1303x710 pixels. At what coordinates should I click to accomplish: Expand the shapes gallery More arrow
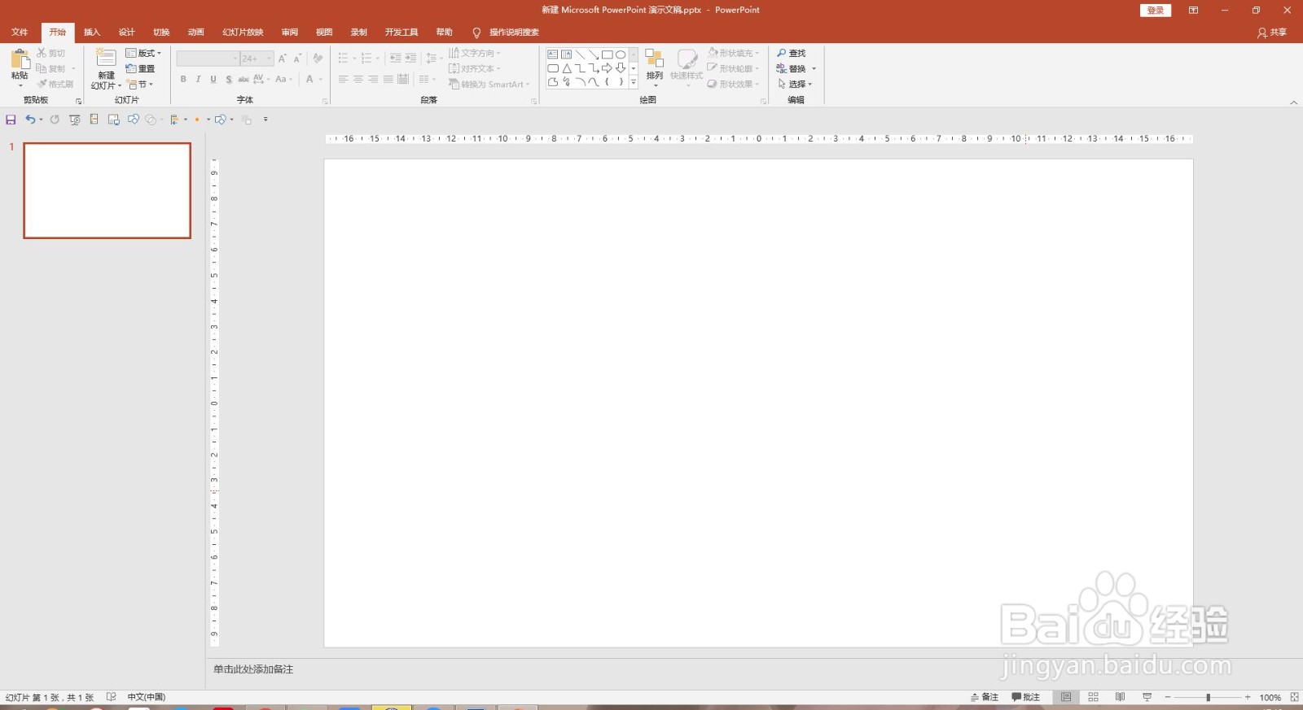[634, 82]
